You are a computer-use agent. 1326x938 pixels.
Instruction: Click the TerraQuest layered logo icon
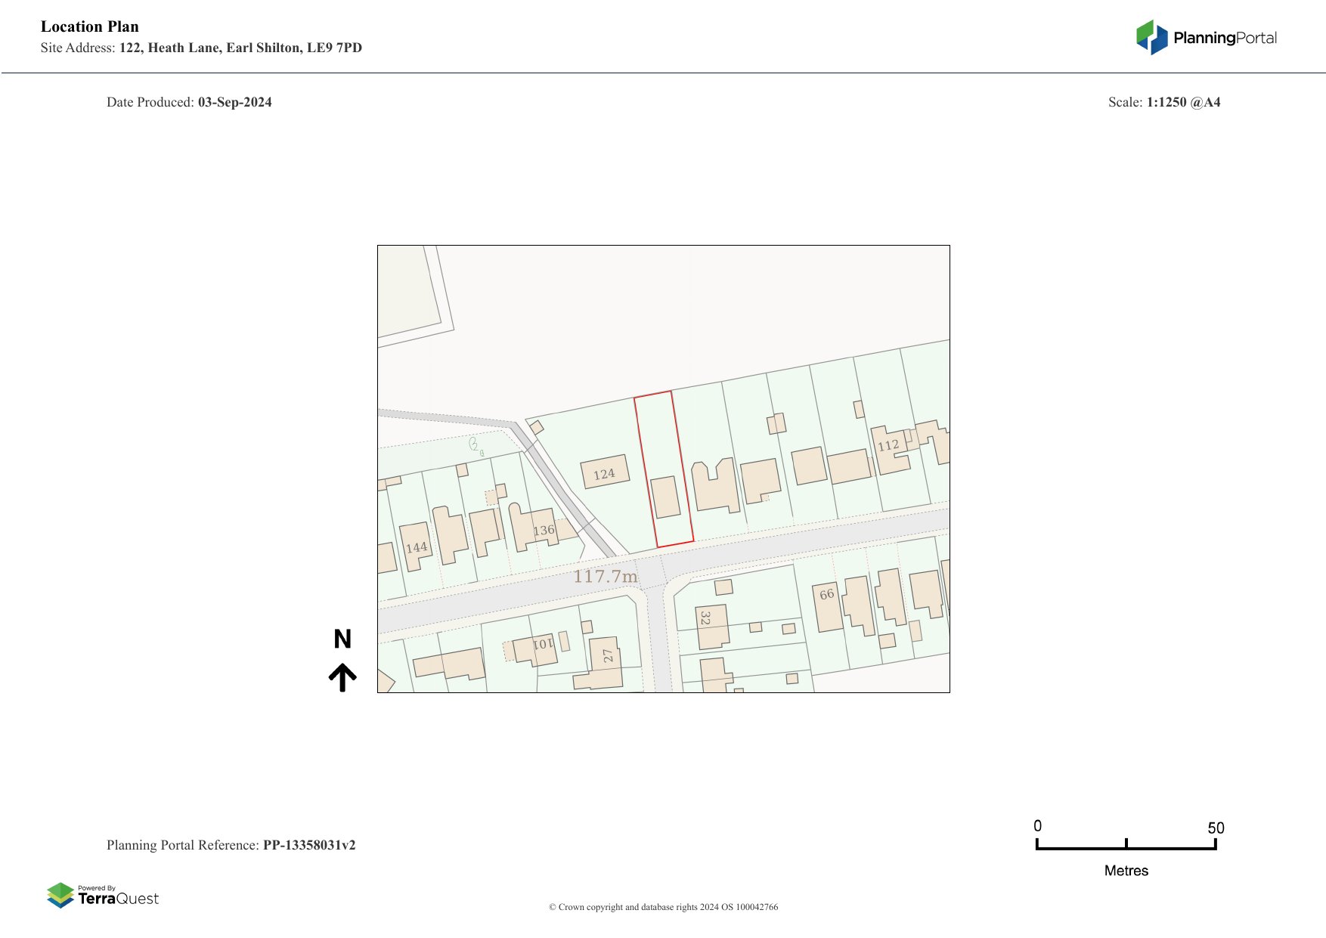pyautogui.click(x=60, y=896)
